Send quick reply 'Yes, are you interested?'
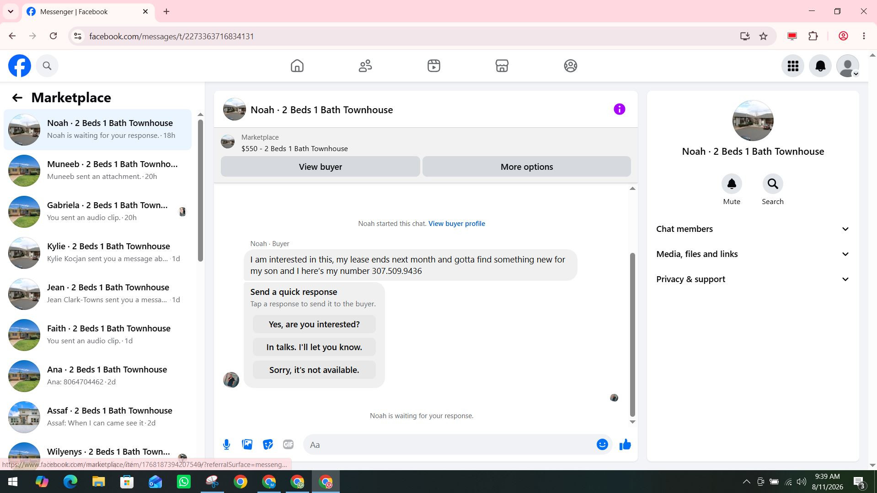This screenshot has width=877, height=493. pyautogui.click(x=314, y=324)
